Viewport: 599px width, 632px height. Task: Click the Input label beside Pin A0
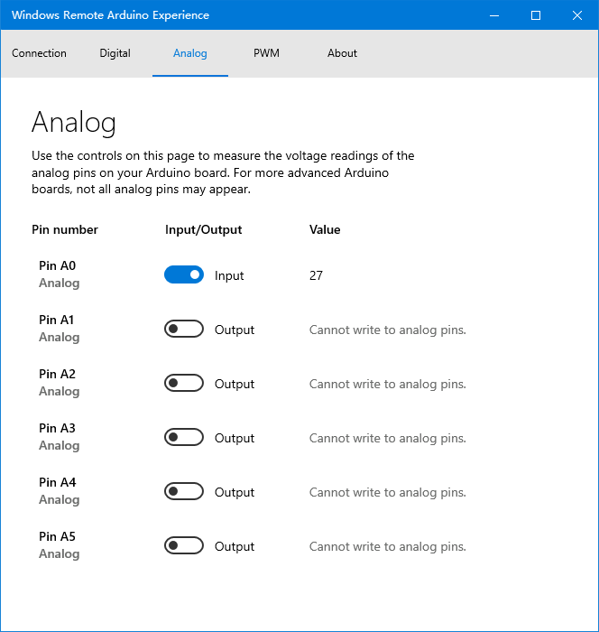[229, 275]
